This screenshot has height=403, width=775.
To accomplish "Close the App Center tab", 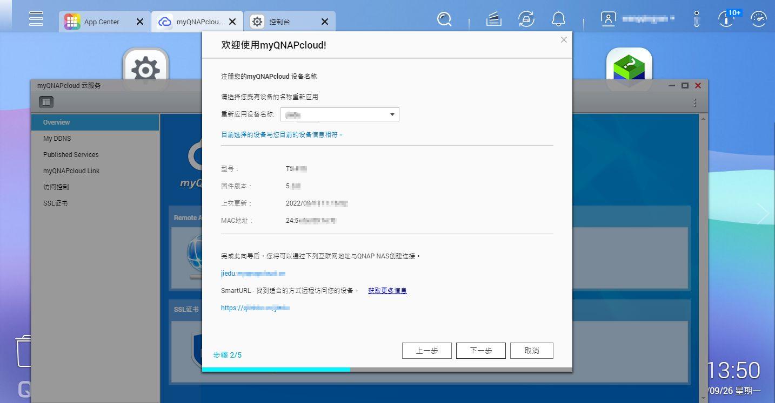I will pos(139,22).
